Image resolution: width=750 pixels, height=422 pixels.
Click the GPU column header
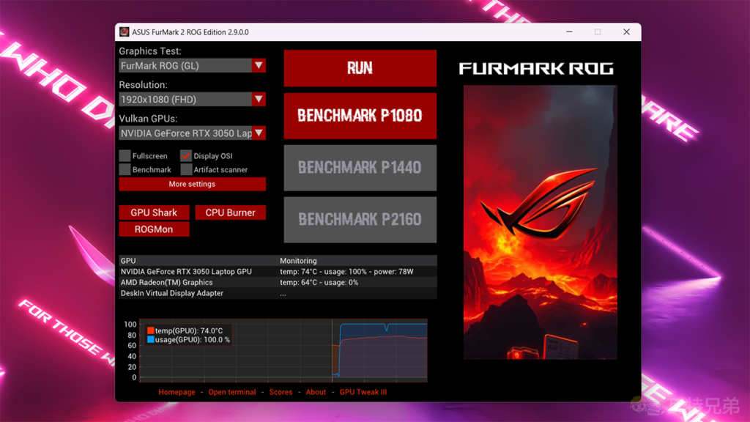pyautogui.click(x=128, y=261)
